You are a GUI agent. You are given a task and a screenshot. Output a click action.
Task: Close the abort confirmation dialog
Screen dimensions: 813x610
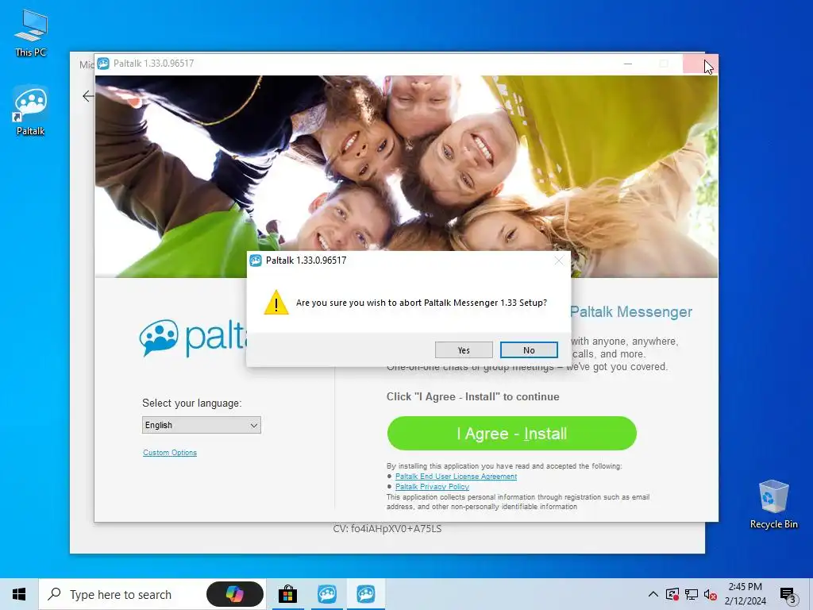558,261
